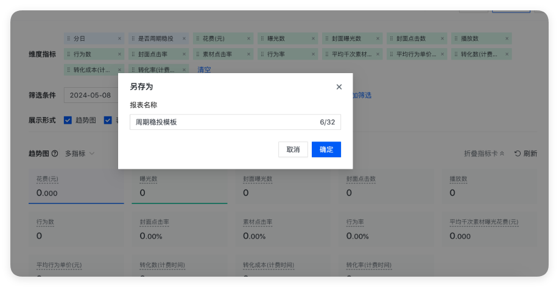Click the 刷新 refresh icon
The image size is (559, 287).
point(518,154)
